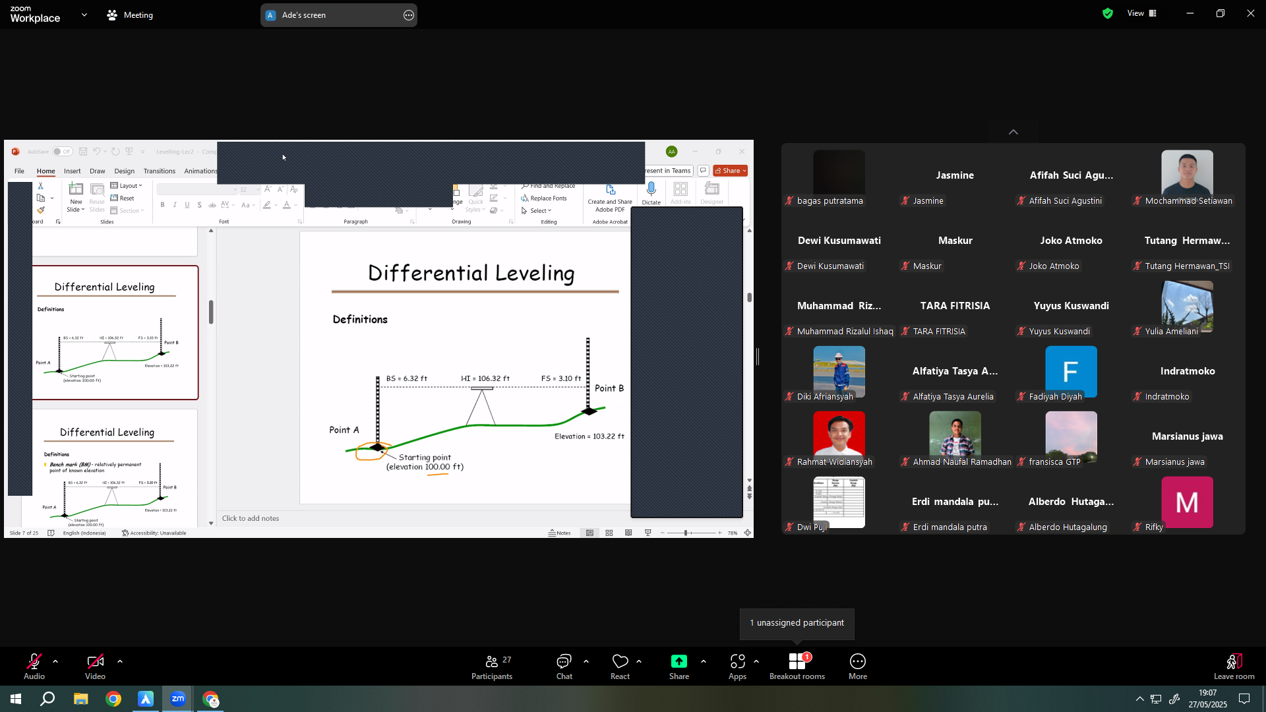This screenshot has width=1266, height=712.
Task: Open Zoom Apps
Action: pyautogui.click(x=737, y=666)
